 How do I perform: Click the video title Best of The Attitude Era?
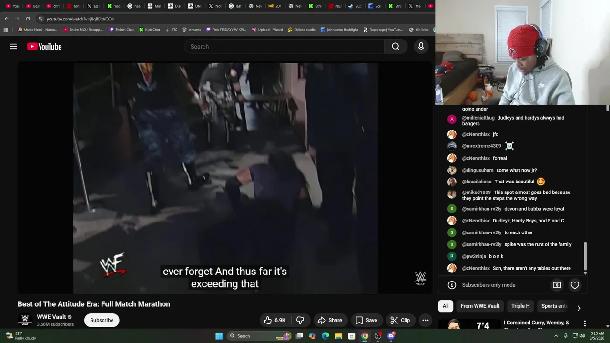[x=94, y=304]
